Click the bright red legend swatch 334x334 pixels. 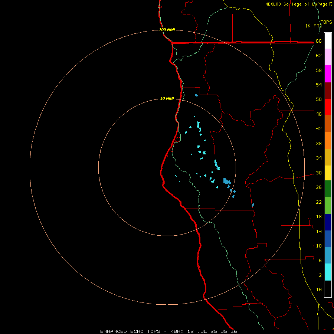tap(328, 107)
